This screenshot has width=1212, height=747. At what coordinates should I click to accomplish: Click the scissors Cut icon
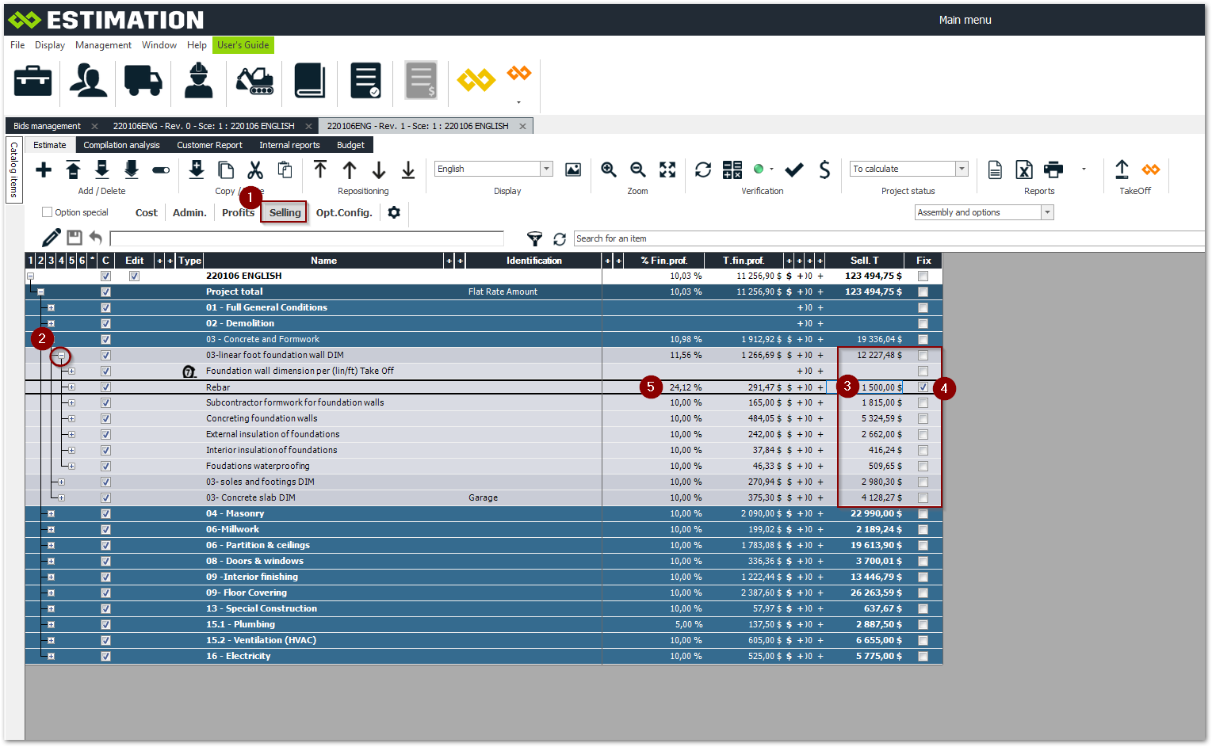(x=254, y=170)
